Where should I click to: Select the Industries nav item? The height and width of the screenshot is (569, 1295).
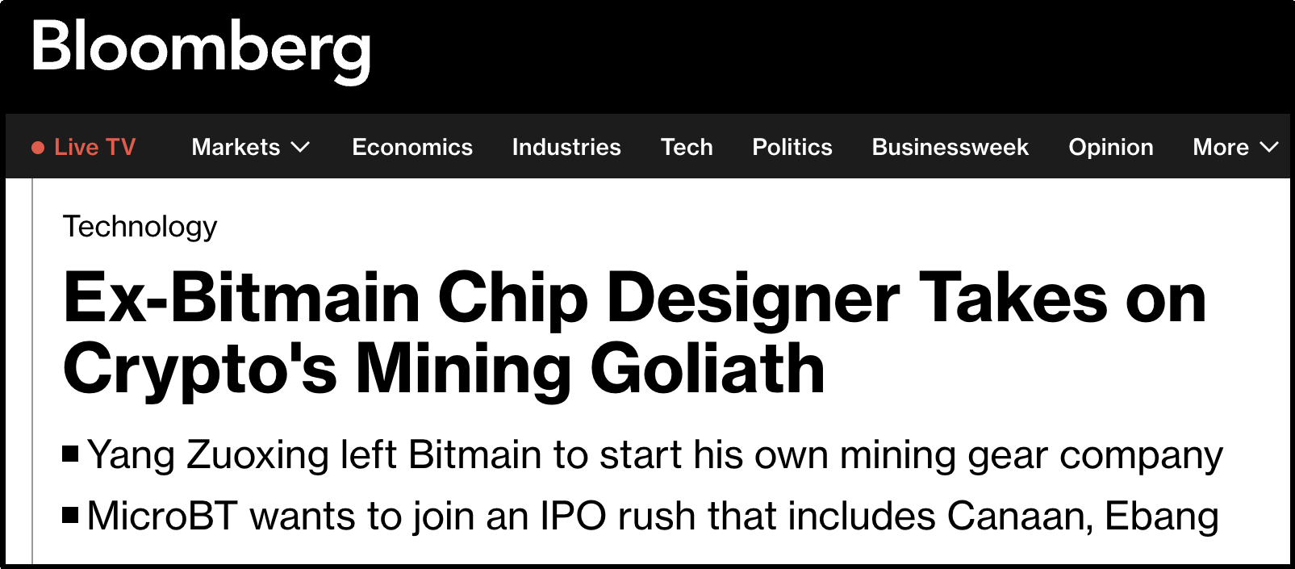coord(566,147)
